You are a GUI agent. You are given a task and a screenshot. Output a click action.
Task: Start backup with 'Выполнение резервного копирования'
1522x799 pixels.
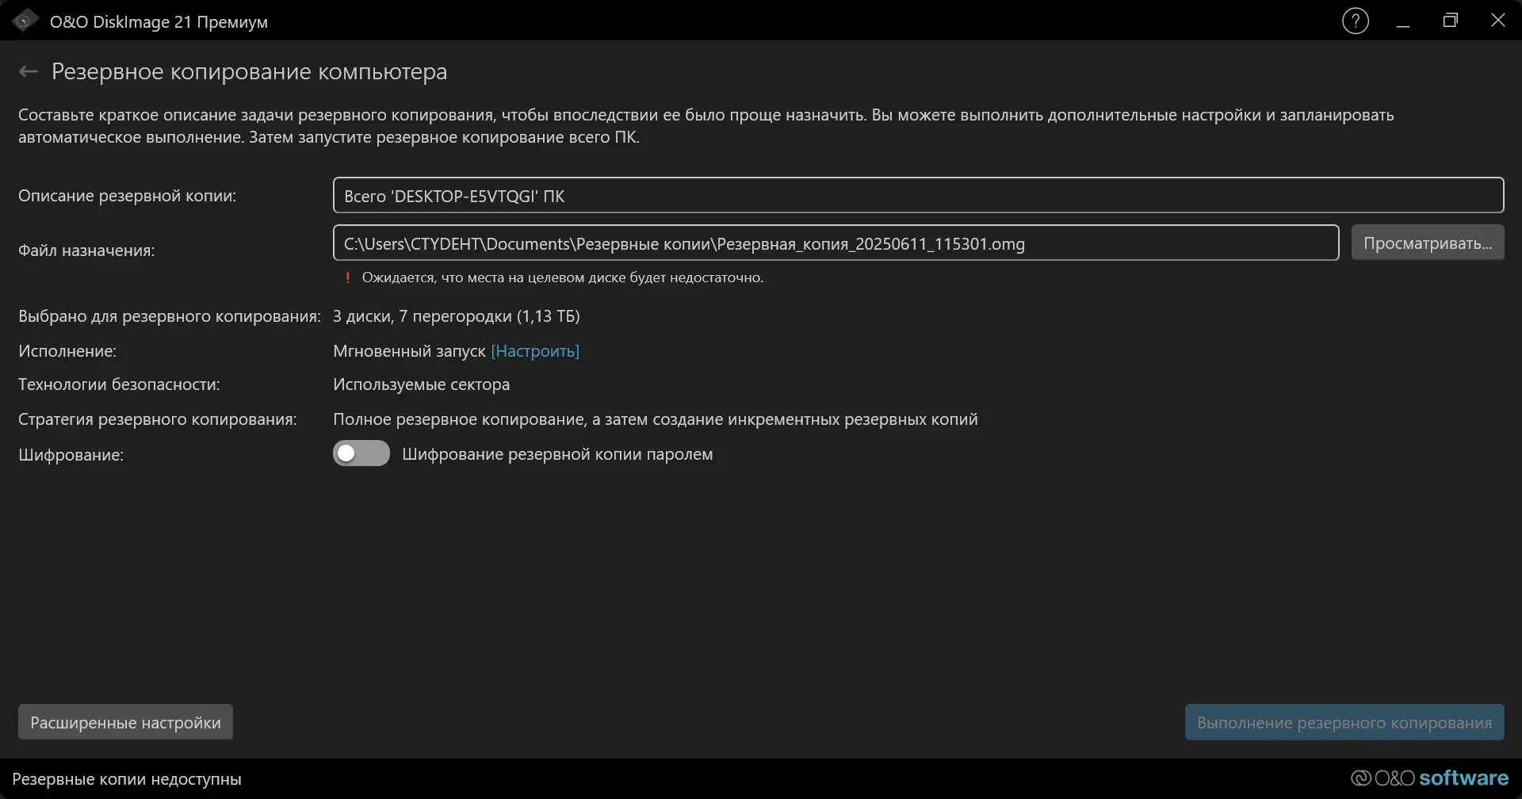[x=1344, y=722]
